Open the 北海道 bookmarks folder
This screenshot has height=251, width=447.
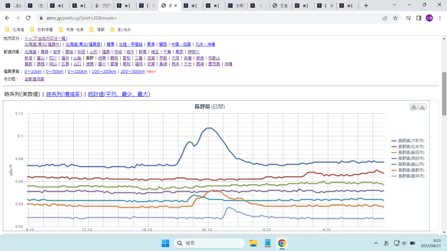pyautogui.click(x=15, y=29)
